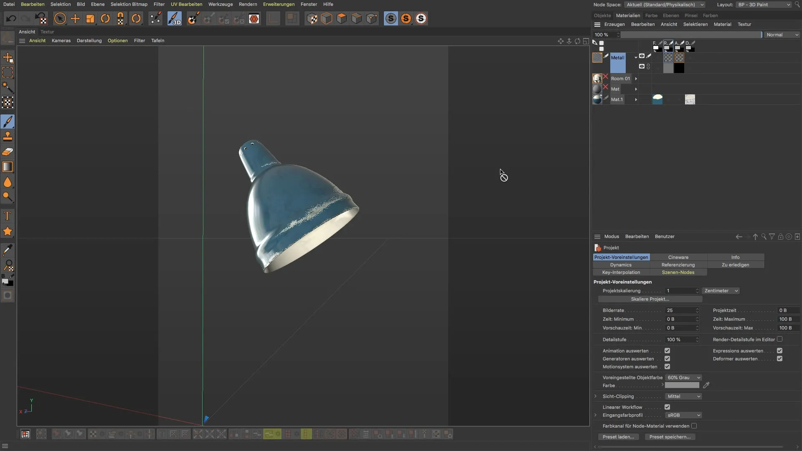Open the Zentimeter unit dropdown
802x451 pixels.
pos(721,291)
